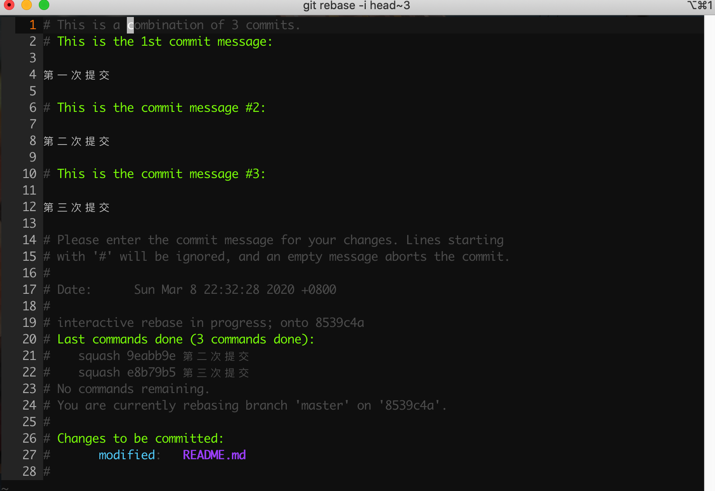Minimize the terminal with the yellow button
The width and height of the screenshot is (715, 491).
pyautogui.click(x=27, y=5)
